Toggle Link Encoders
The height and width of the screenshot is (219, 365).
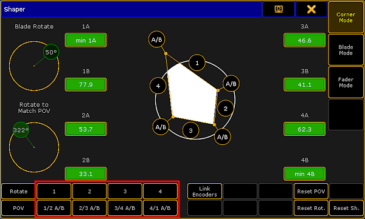[204, 191]
